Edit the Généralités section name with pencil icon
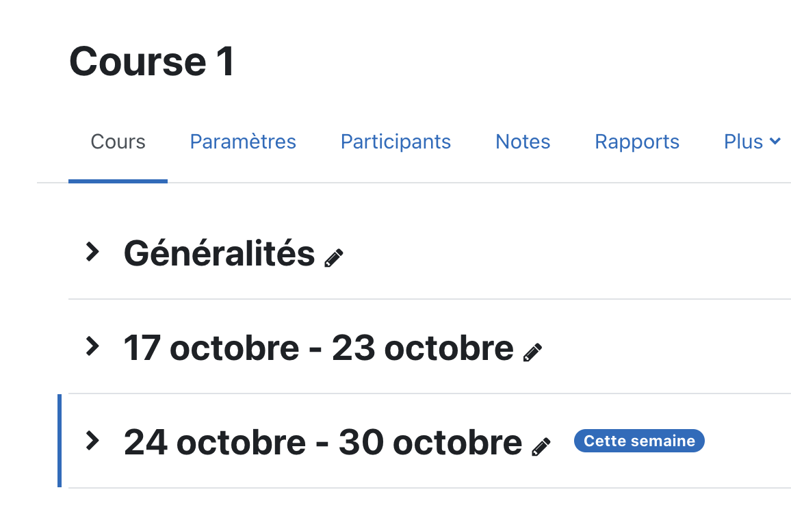This screenshot has height=516, width=791. coord(333,258)
